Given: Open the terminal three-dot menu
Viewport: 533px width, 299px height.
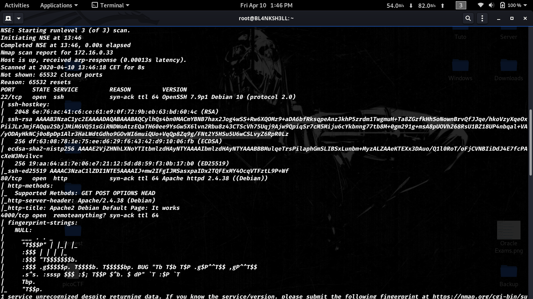Looking at the screenshot, I should (x=482, y=18).
